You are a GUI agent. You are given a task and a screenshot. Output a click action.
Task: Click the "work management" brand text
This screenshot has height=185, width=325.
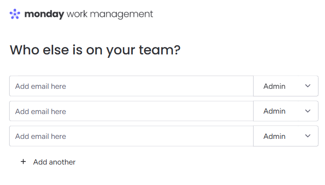click(x=110, y=14)
